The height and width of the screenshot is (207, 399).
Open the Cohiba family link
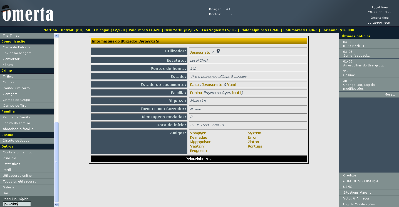click(196, 93)
